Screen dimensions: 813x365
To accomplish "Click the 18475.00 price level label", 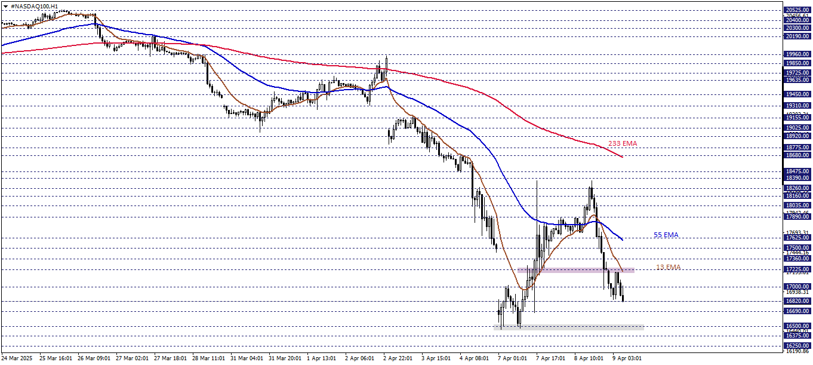I will pyautogui.click(x=798, y=171).
